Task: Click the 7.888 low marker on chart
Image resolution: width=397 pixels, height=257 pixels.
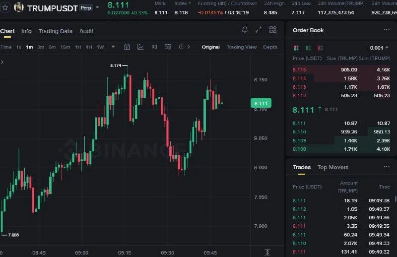Action: tap(13, 235)
